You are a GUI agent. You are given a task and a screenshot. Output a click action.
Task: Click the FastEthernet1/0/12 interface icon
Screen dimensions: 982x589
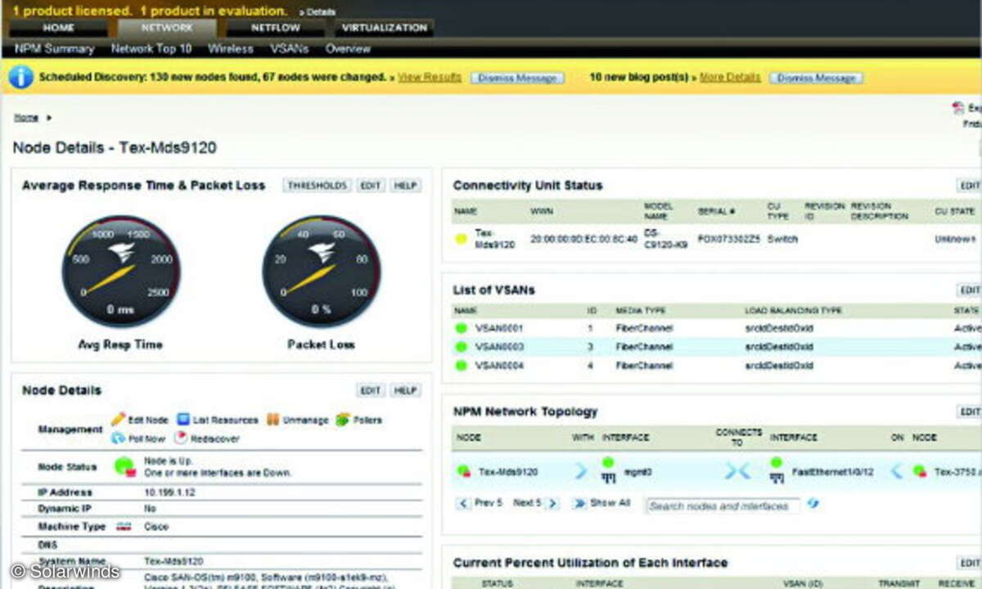coord(776,470)
